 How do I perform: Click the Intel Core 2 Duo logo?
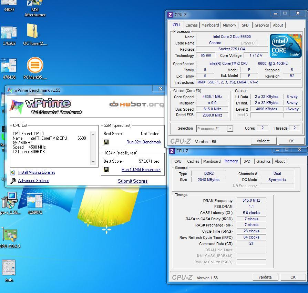(286, 46)
